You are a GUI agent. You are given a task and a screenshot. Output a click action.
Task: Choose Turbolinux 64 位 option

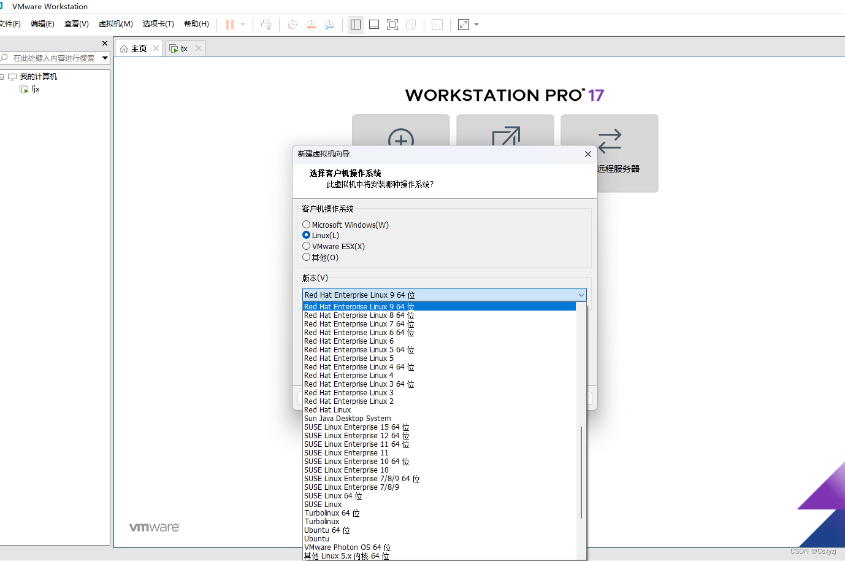(x=439, y=513)
